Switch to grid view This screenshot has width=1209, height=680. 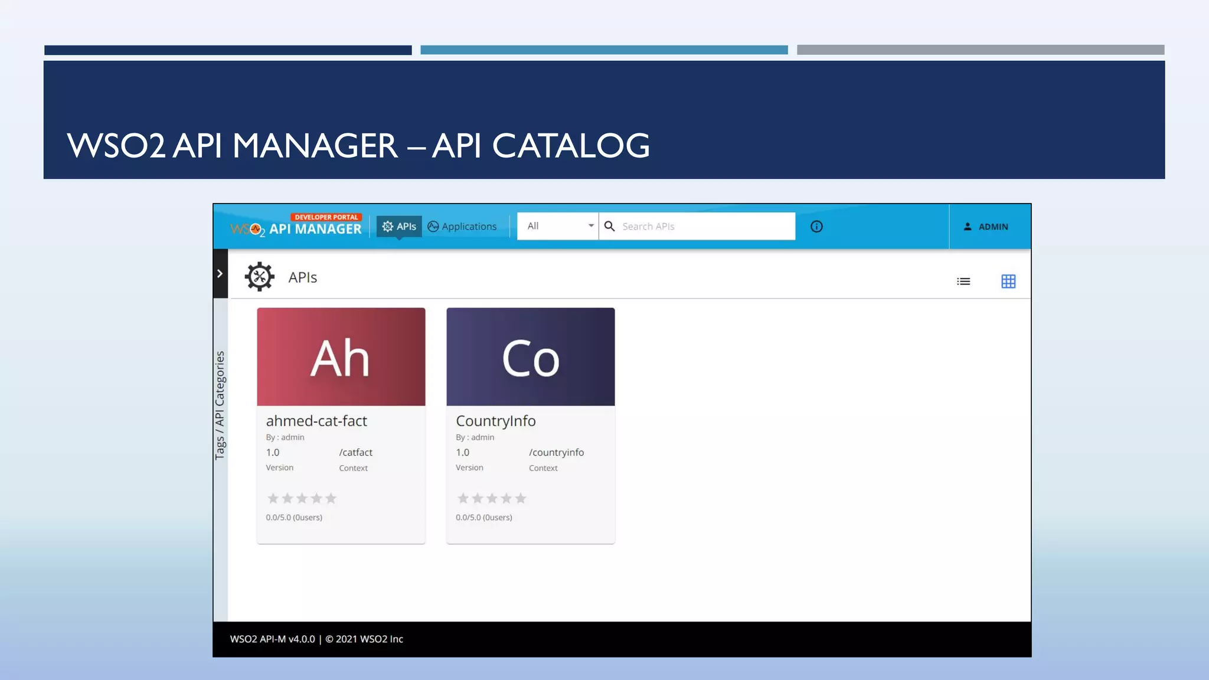(x=1008, y=282)
